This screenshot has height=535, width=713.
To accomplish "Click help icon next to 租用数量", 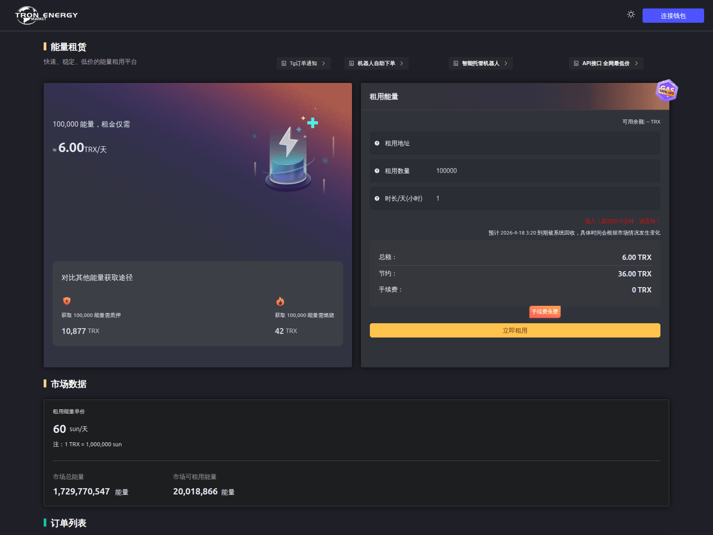I will pyautogui.click(x=377, y=171).
